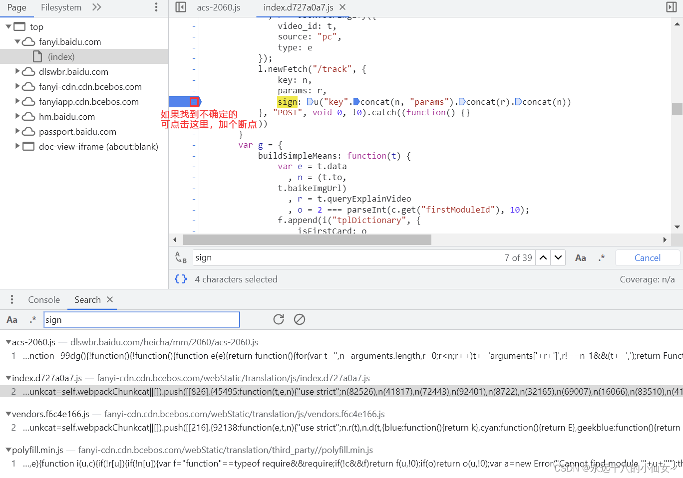Open the Page tab in Sources
Viewport: 683px width, 478px height.
[17, 7]
